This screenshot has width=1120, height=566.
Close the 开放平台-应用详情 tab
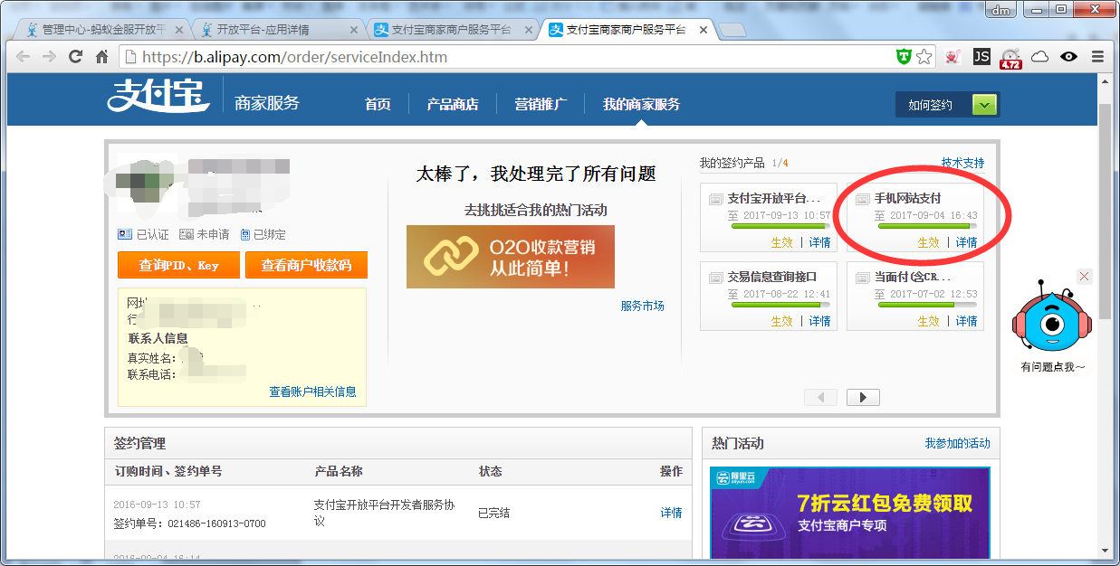pos(353,30)
